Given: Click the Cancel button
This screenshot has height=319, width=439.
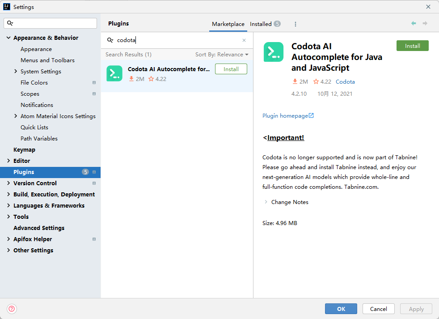Looking at the screenshot, I should [379, 309].
